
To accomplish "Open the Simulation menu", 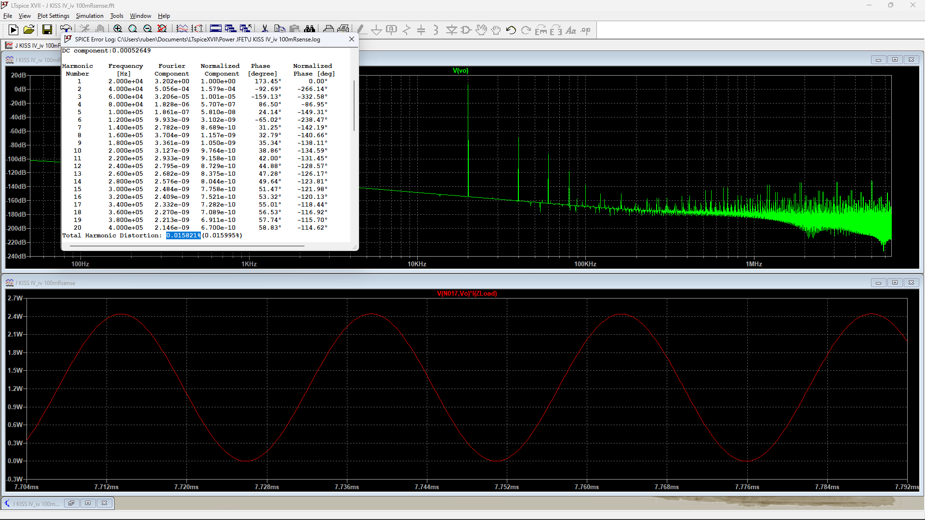I will (x=90, y=16).
